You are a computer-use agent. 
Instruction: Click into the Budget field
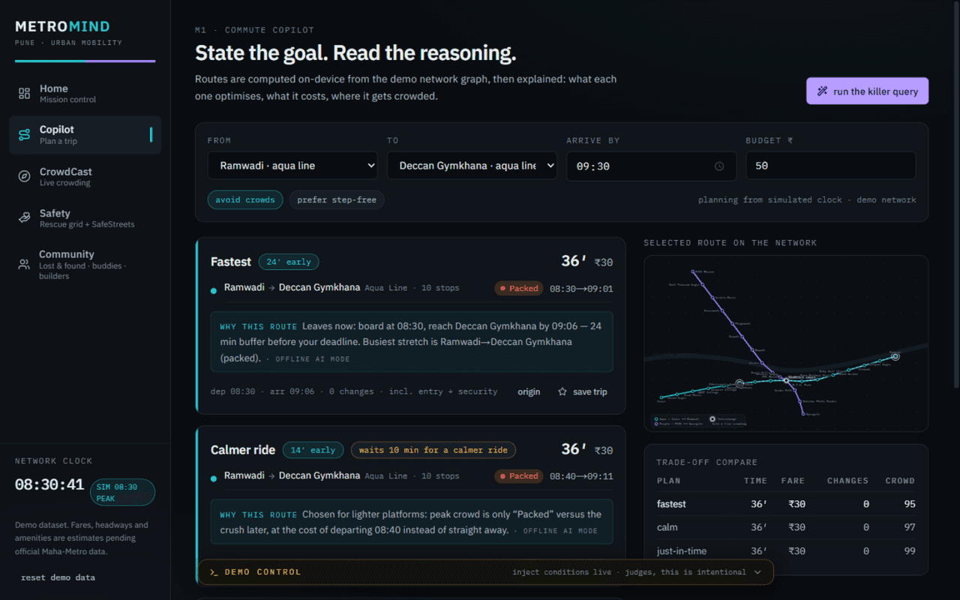831,166
